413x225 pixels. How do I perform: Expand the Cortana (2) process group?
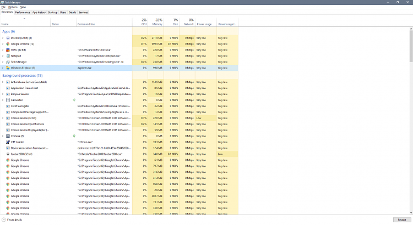3,136
